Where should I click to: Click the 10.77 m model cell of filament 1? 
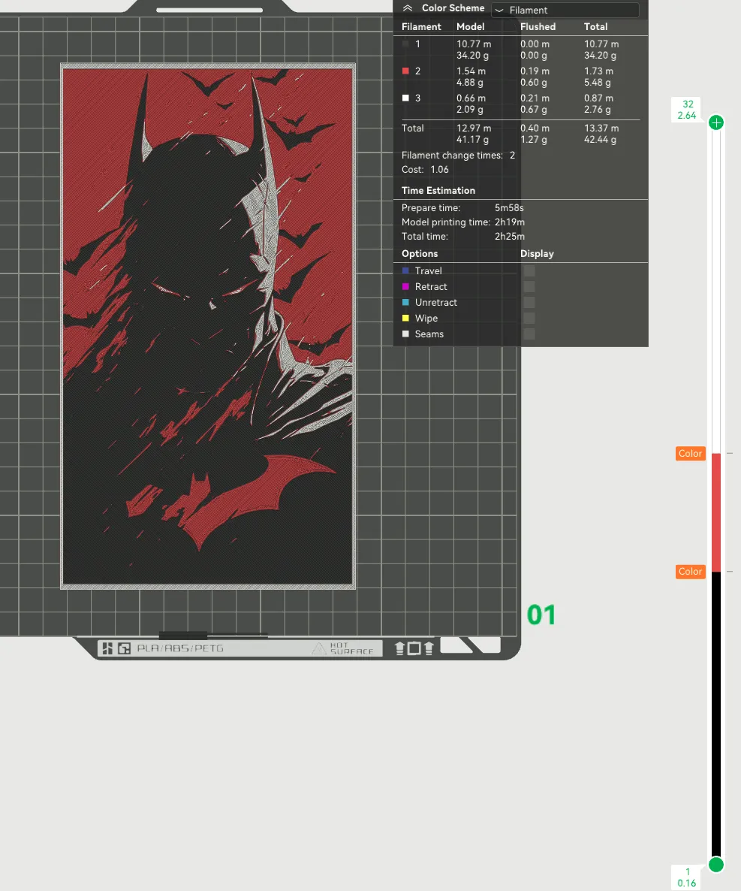click(474, 44)
